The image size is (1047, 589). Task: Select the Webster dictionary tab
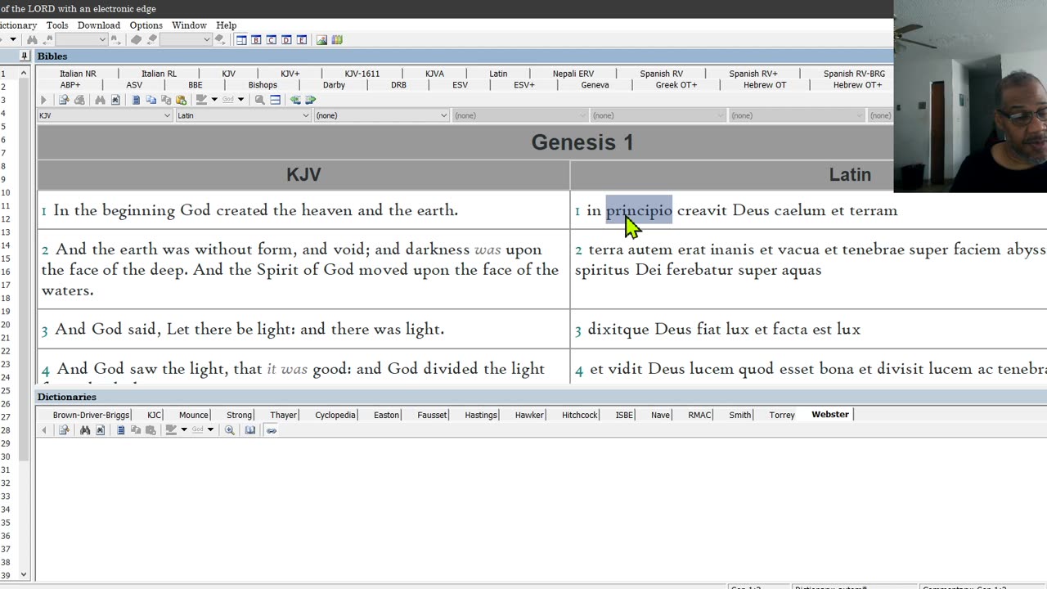click(830, 415)
